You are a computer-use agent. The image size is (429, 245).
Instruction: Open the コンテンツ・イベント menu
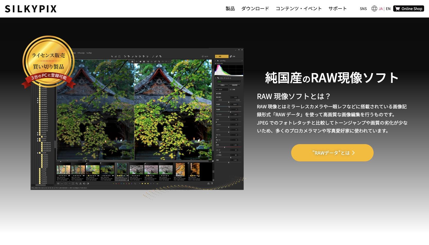[x=299, y=9]
